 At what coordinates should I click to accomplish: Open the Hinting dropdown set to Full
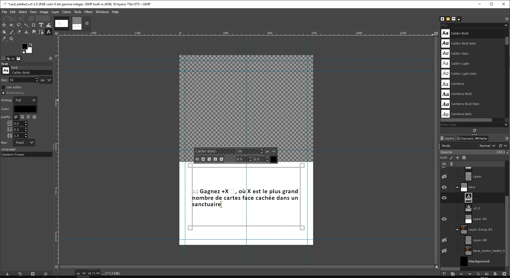25,100
